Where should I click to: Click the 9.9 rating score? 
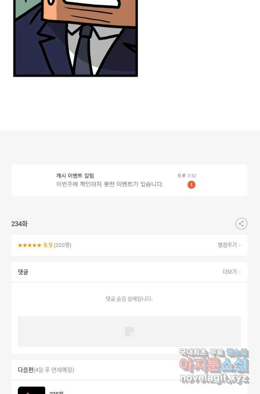pyautogui.click(x=48, y=245)
